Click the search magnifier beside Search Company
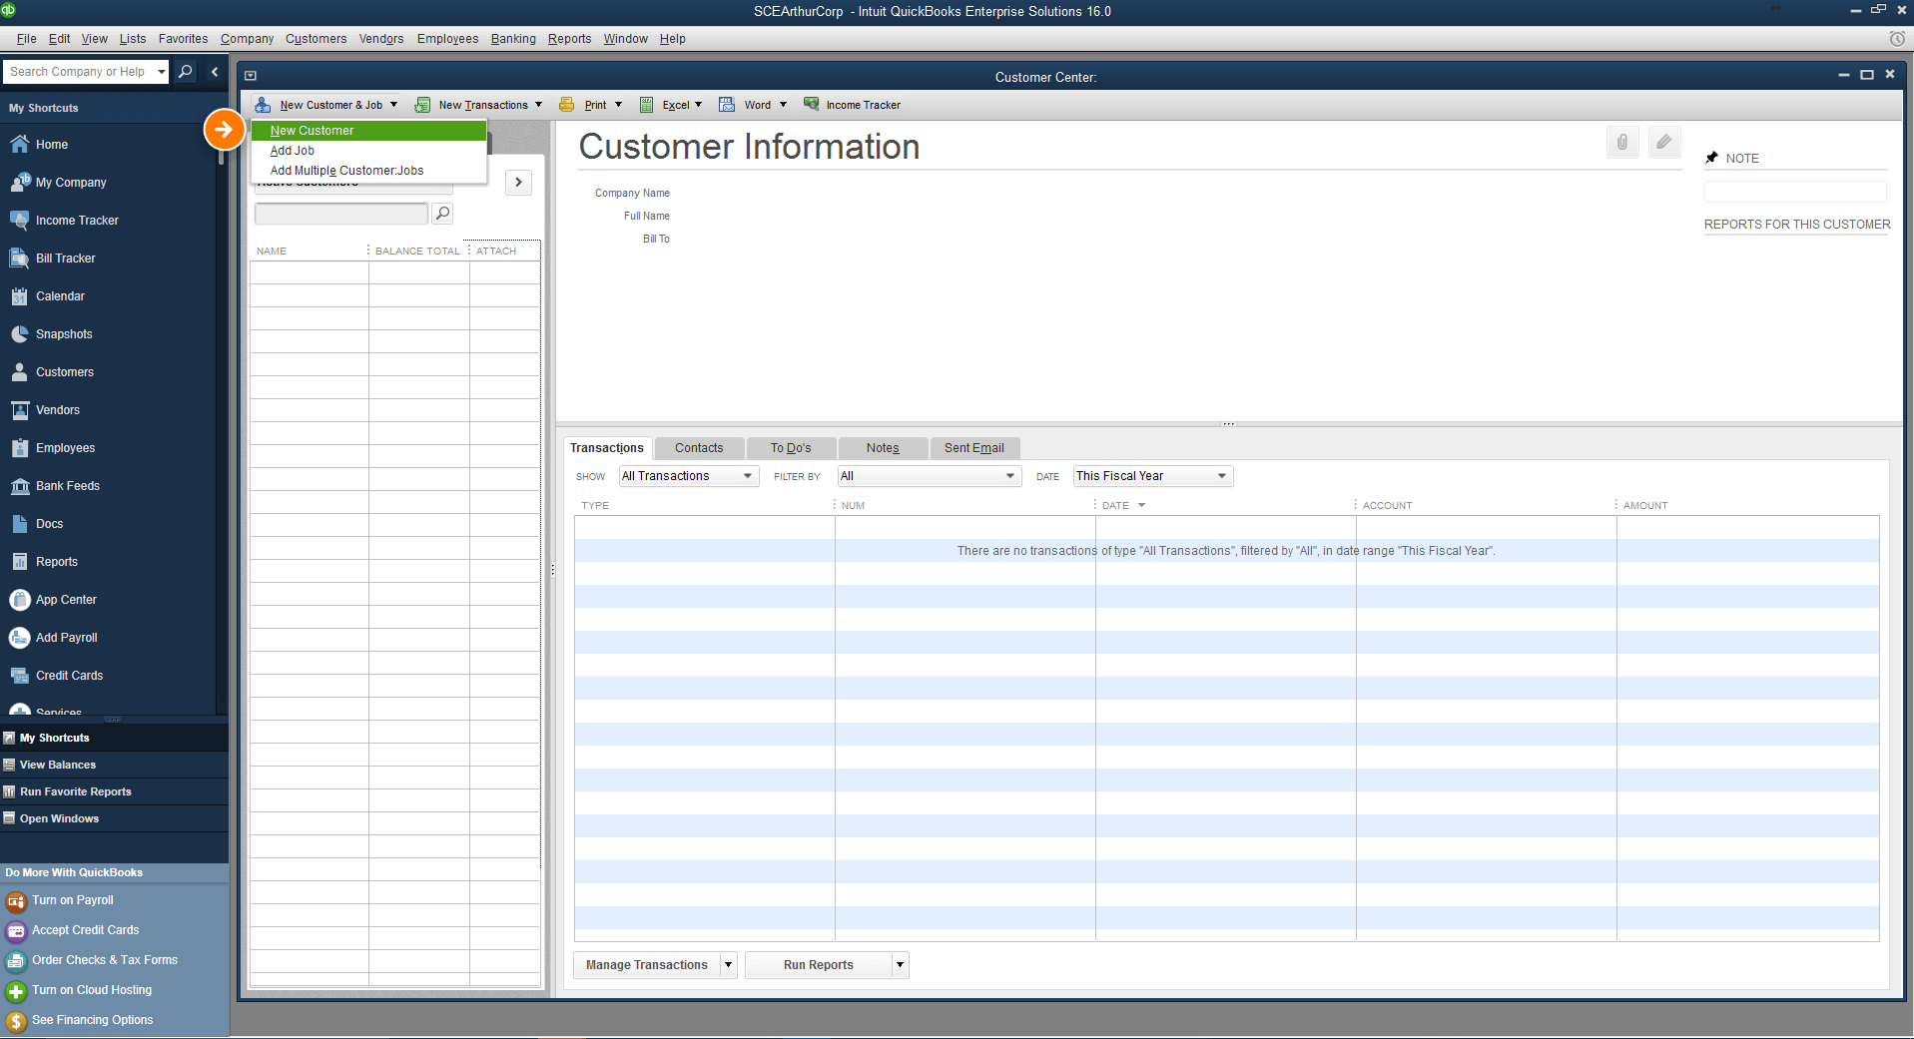The height and width of the screenshot is (1039, 1914). [x=186, y=72]
